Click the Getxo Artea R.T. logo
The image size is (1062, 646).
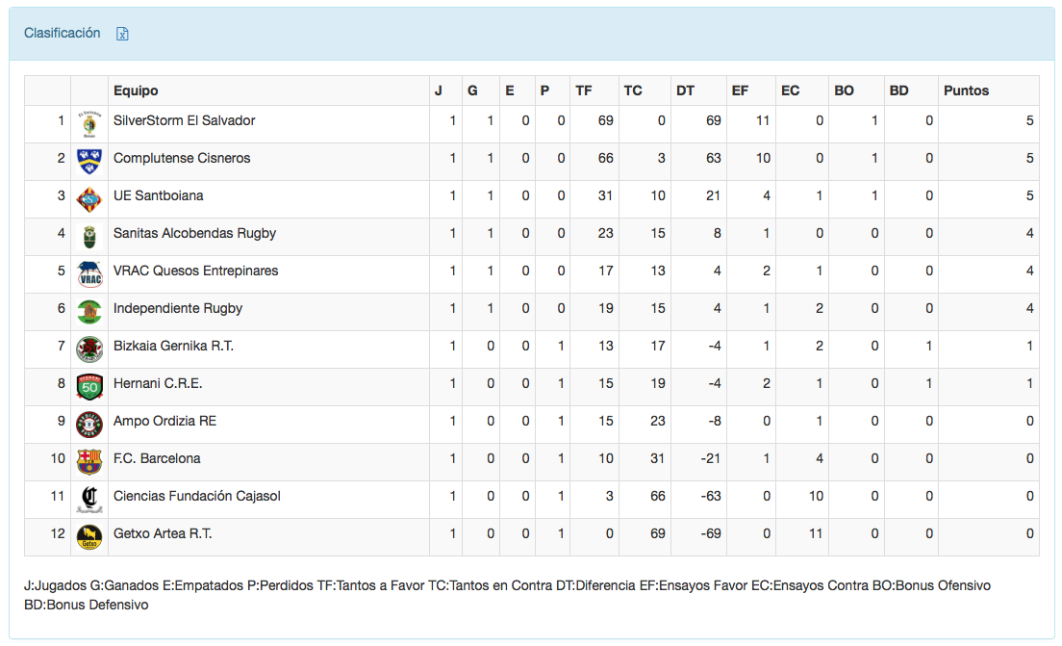[89, 537]
